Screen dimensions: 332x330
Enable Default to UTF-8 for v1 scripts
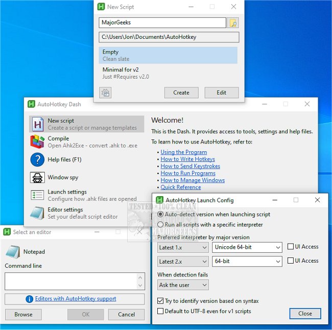pyautogui.click(x=161, y=311)
